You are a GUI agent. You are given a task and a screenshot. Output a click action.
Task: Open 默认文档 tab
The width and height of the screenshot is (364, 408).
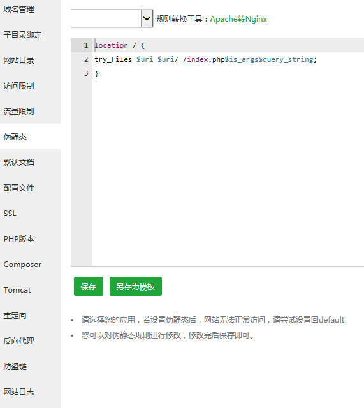coord(18,163)
